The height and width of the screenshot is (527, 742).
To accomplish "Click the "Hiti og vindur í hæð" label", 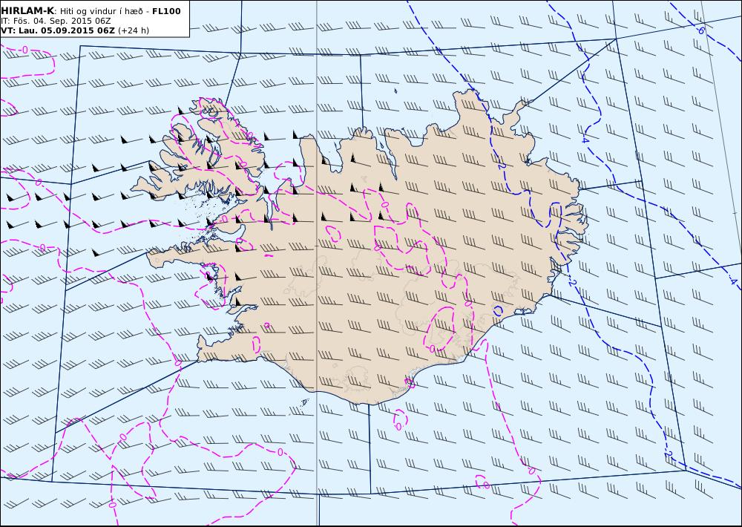I will (101, 11).
